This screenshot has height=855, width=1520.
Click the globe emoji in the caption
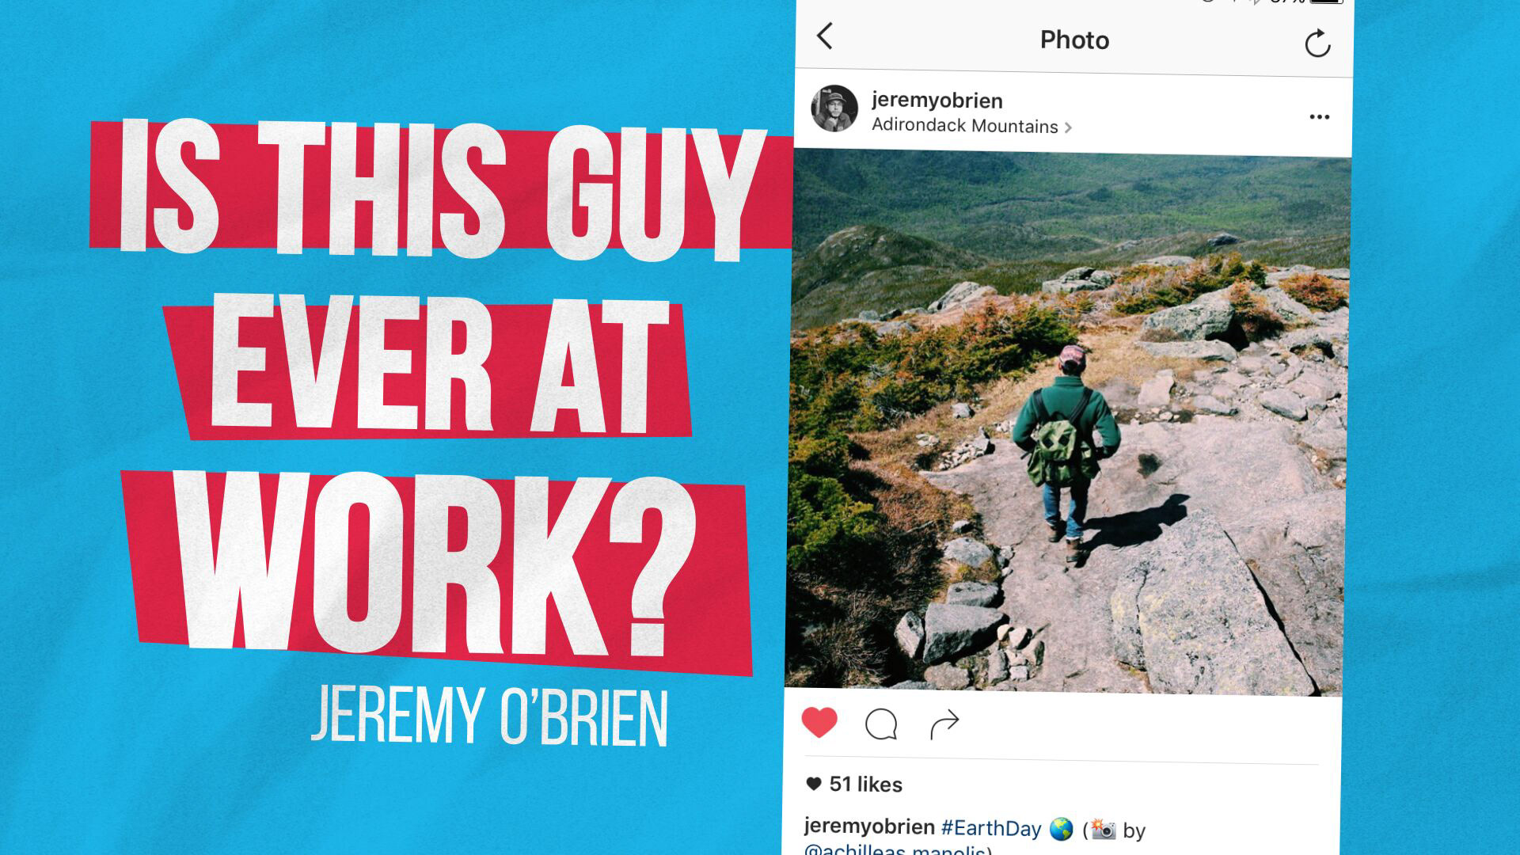(x=1061, y=829)
